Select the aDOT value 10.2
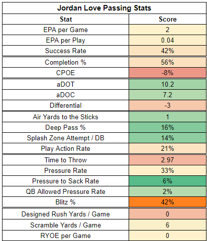This screenshot has height=241, width=207. point(167,84)
